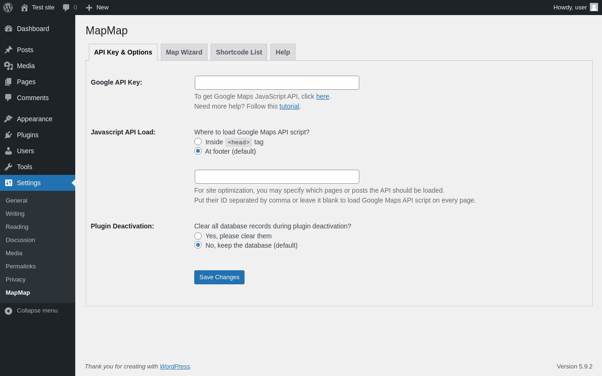Image resolution: width=602 pixels, height=376 pixels.
Task: Click the user avatar icon
Action: [x=594, y=7]
